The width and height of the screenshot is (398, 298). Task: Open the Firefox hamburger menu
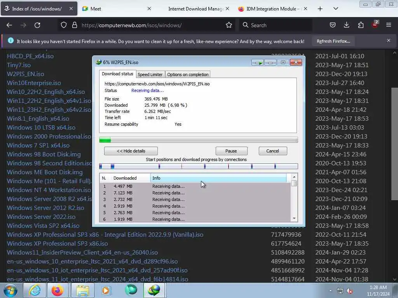(x=389, y=25)
